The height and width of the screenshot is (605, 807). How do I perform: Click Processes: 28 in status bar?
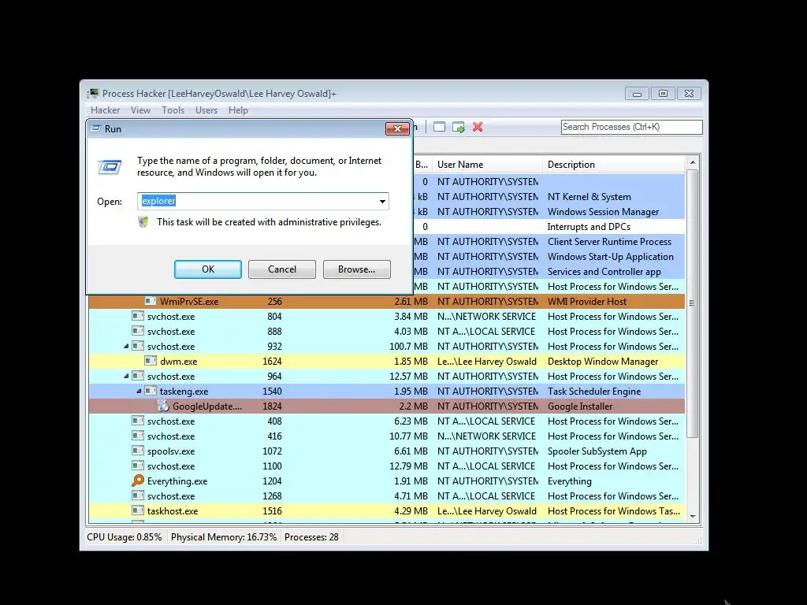(311, 537)
